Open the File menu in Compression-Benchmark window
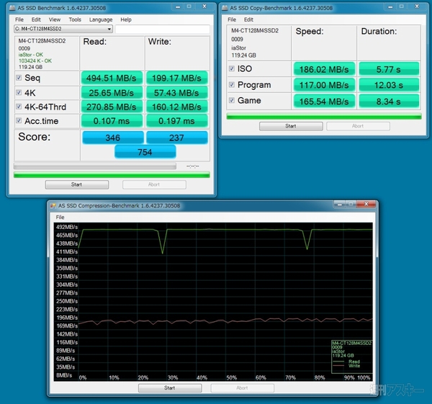 pyautogui.click(x=60, y=217)
